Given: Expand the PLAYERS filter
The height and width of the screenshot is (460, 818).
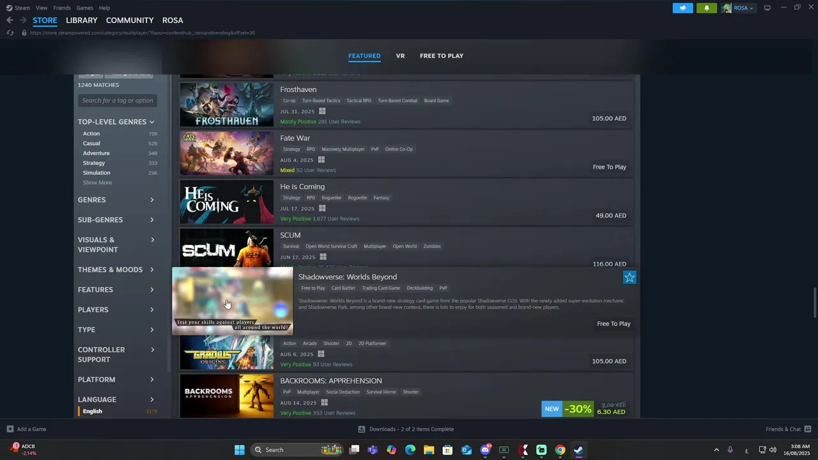Looking at the screenshot, I should click(x=116, y=310).
